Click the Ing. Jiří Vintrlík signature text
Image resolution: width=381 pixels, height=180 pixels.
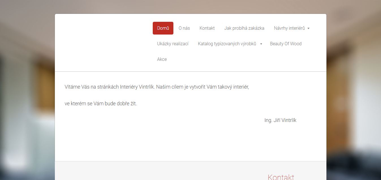[280, 120]
